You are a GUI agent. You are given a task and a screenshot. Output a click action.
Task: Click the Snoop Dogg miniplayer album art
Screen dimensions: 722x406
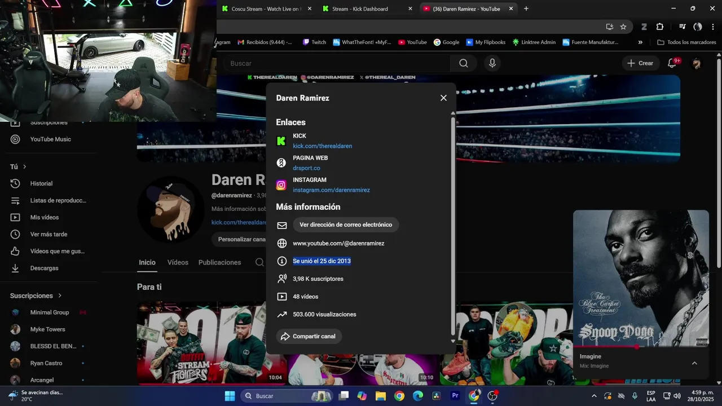point(641,278)
